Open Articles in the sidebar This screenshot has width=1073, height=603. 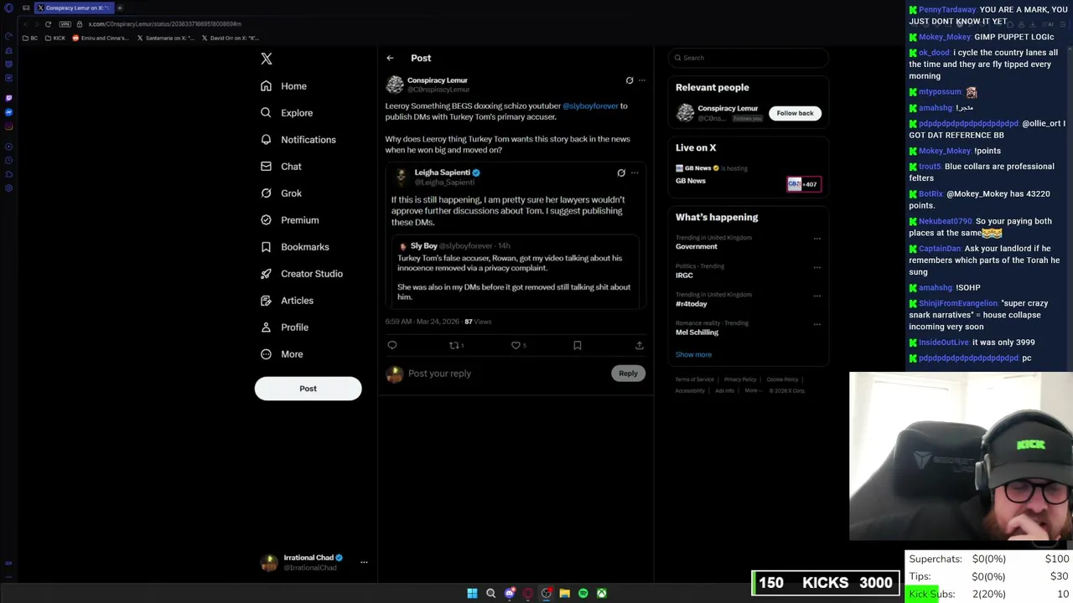click(x=287, y=301)
